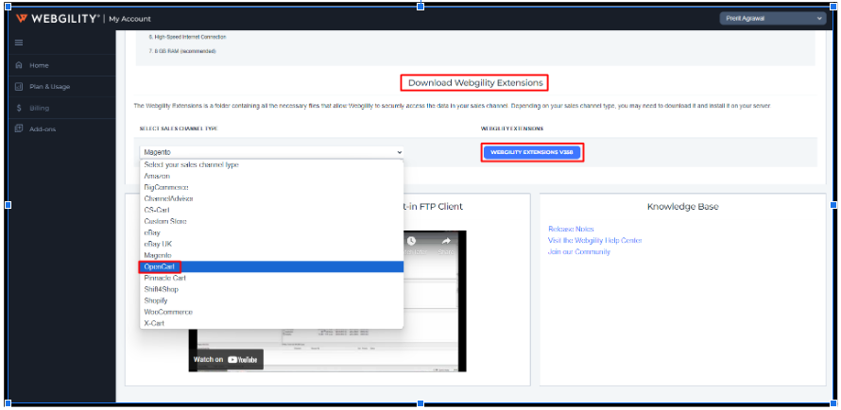Visit the Webgility Help Center link

(x=594, y=240)
